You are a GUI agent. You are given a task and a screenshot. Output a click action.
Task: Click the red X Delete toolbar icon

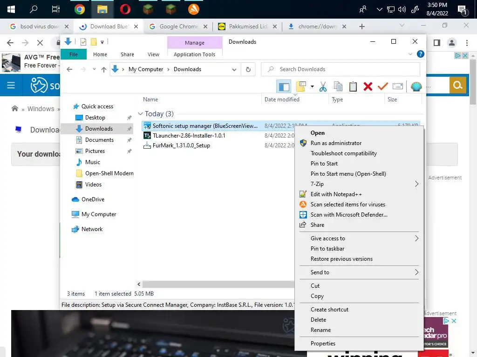click(x=368, y=86)
